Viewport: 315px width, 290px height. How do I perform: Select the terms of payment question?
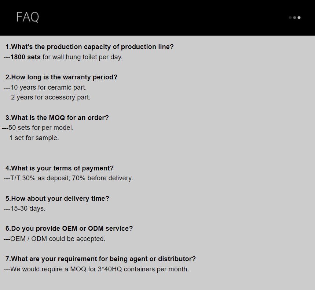(x=59, y=168)
